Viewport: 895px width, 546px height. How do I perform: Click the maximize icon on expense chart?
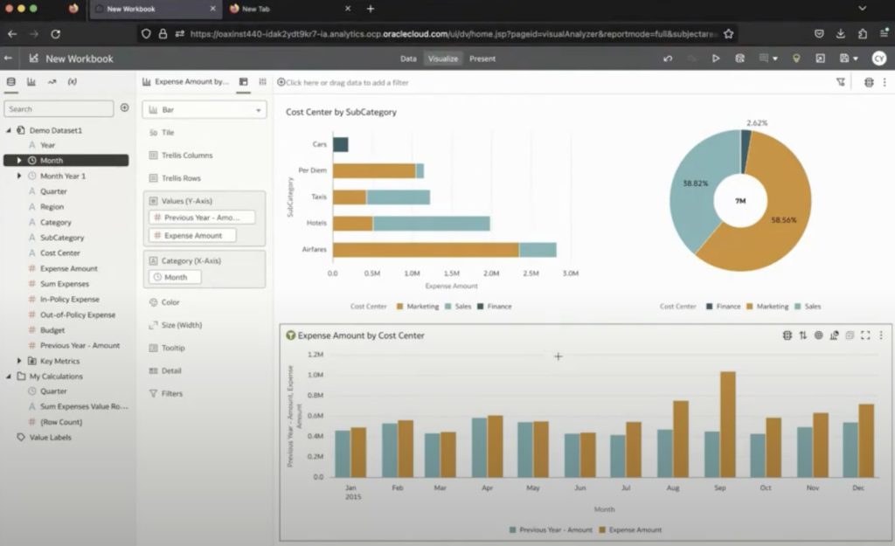[865, 335]
